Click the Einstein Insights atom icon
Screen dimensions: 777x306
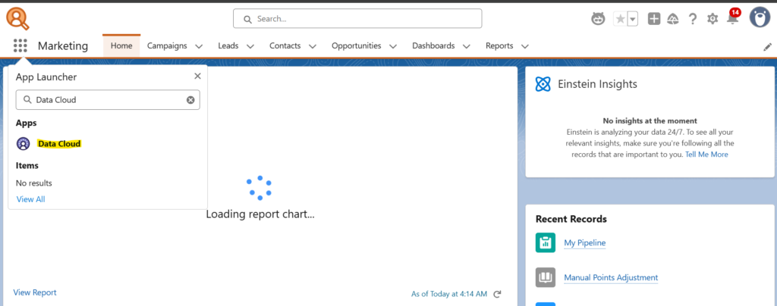[543, 84]
